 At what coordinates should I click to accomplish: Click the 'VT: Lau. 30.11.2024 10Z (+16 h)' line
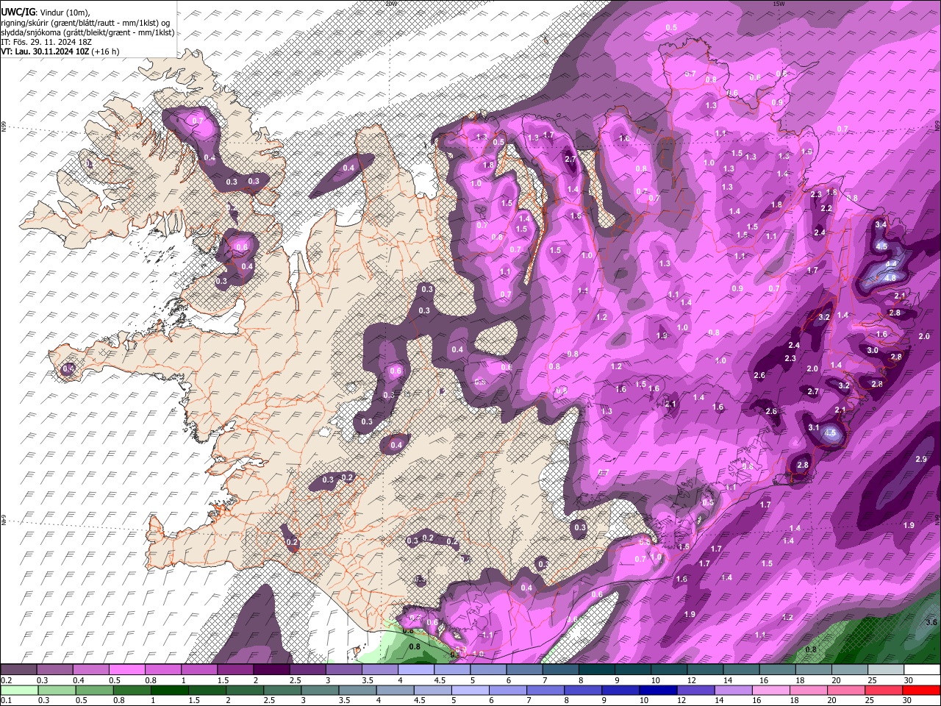(x=60, y=51)
